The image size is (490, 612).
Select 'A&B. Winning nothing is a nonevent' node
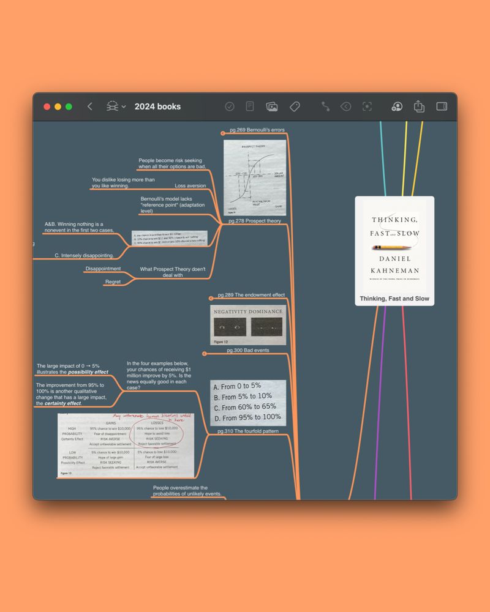point(80,227)
